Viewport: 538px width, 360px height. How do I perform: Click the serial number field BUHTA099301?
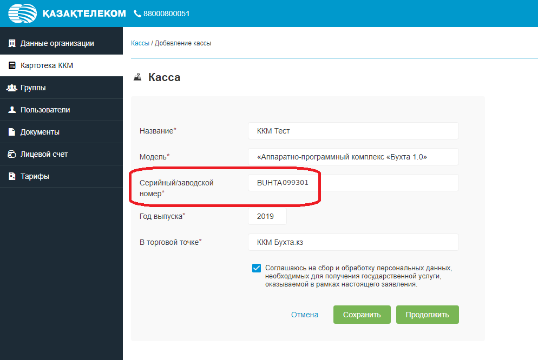pos(353,183)
